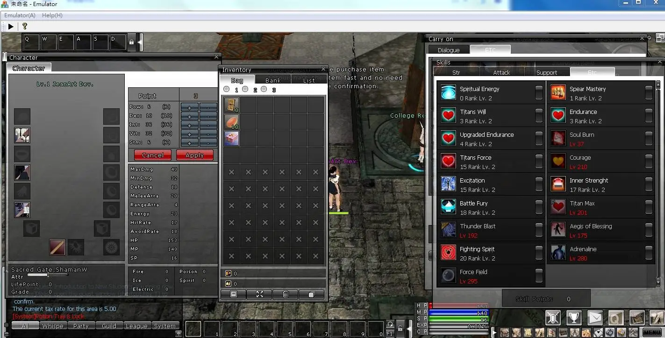The image size is (665, 338).
Task: Click the Battle Fury skill icon
Action: [x=449, y=207]
